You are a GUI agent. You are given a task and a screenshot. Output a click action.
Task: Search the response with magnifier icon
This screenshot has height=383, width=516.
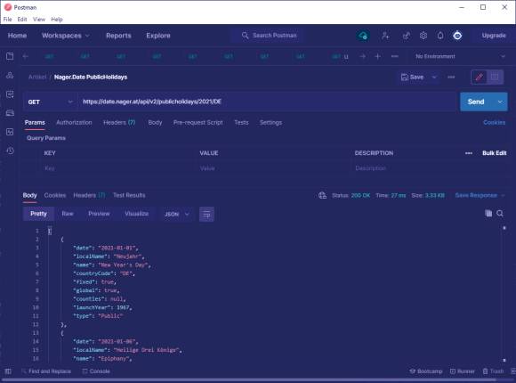click(500, 213)
